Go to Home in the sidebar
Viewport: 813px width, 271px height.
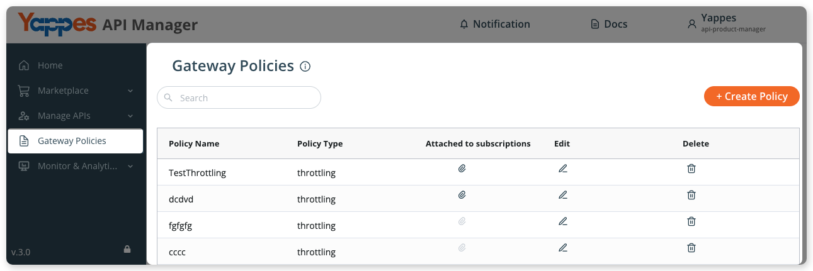coord(50,65)
